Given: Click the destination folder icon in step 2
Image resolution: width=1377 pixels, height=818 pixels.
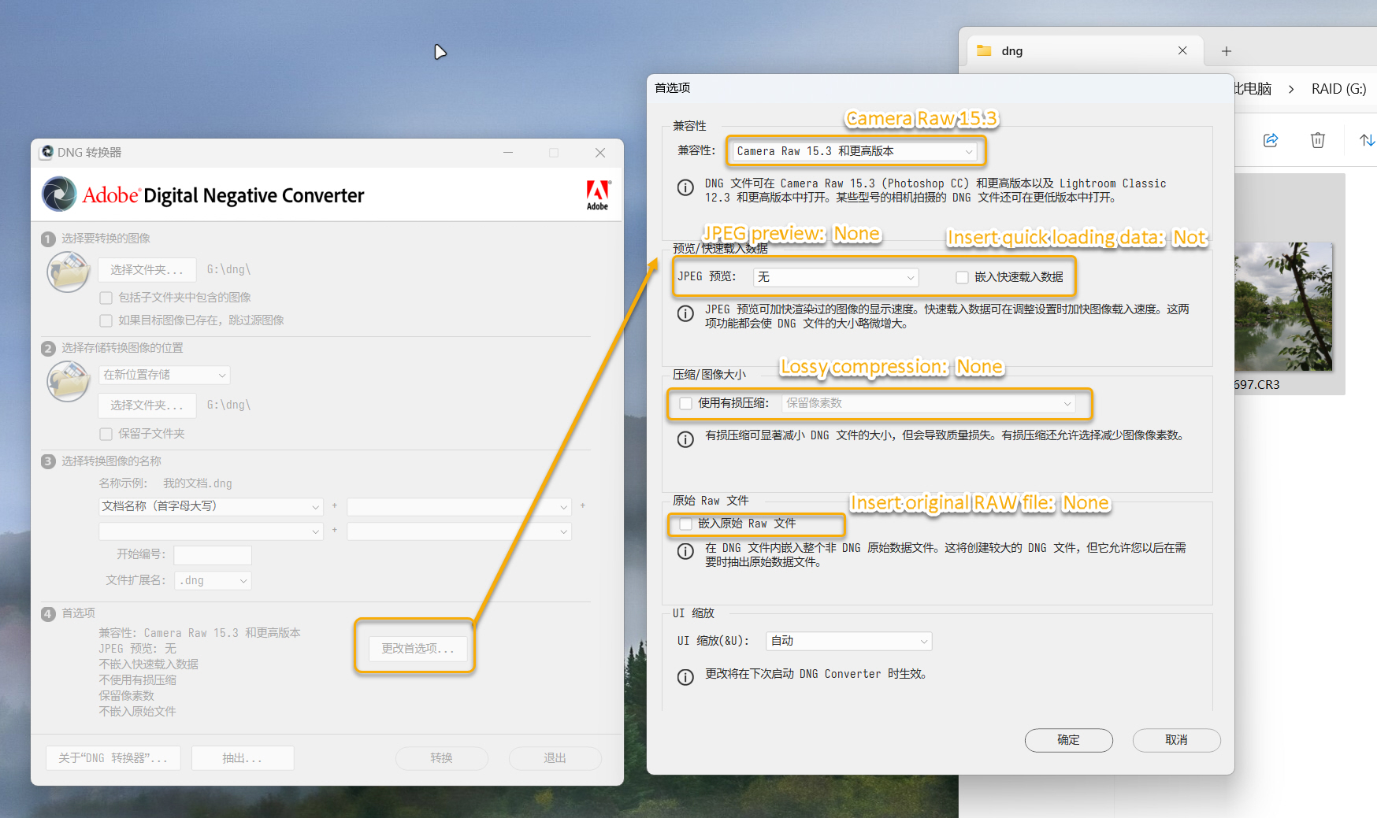Looking at the screenshot, I should (69, 381).
